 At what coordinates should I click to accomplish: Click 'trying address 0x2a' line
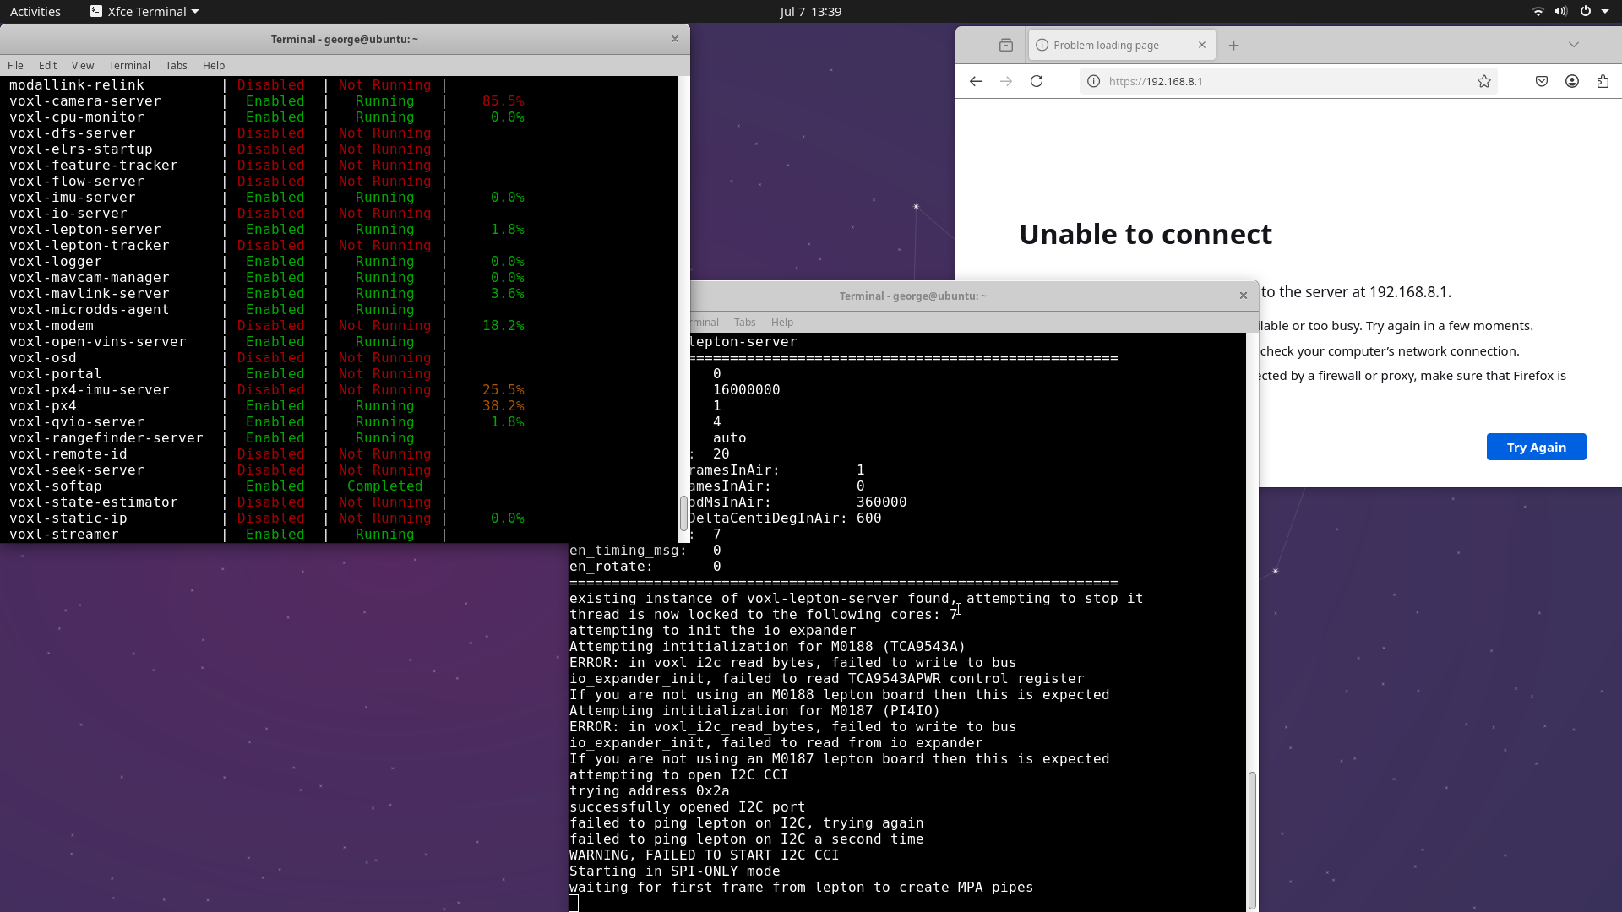coord(649,790)
